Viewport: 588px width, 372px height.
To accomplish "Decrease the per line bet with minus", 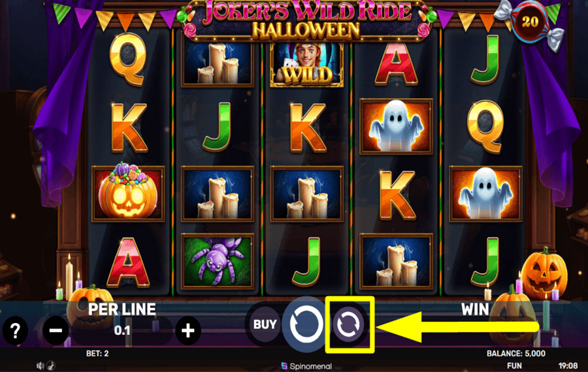I will [56, 330].
